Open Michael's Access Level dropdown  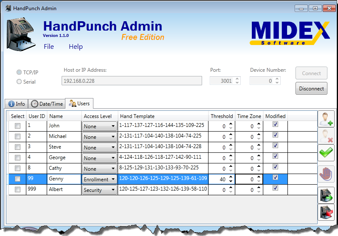[99, 137]
